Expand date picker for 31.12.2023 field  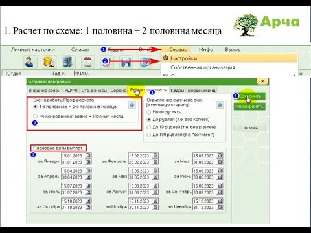point(220,207)
